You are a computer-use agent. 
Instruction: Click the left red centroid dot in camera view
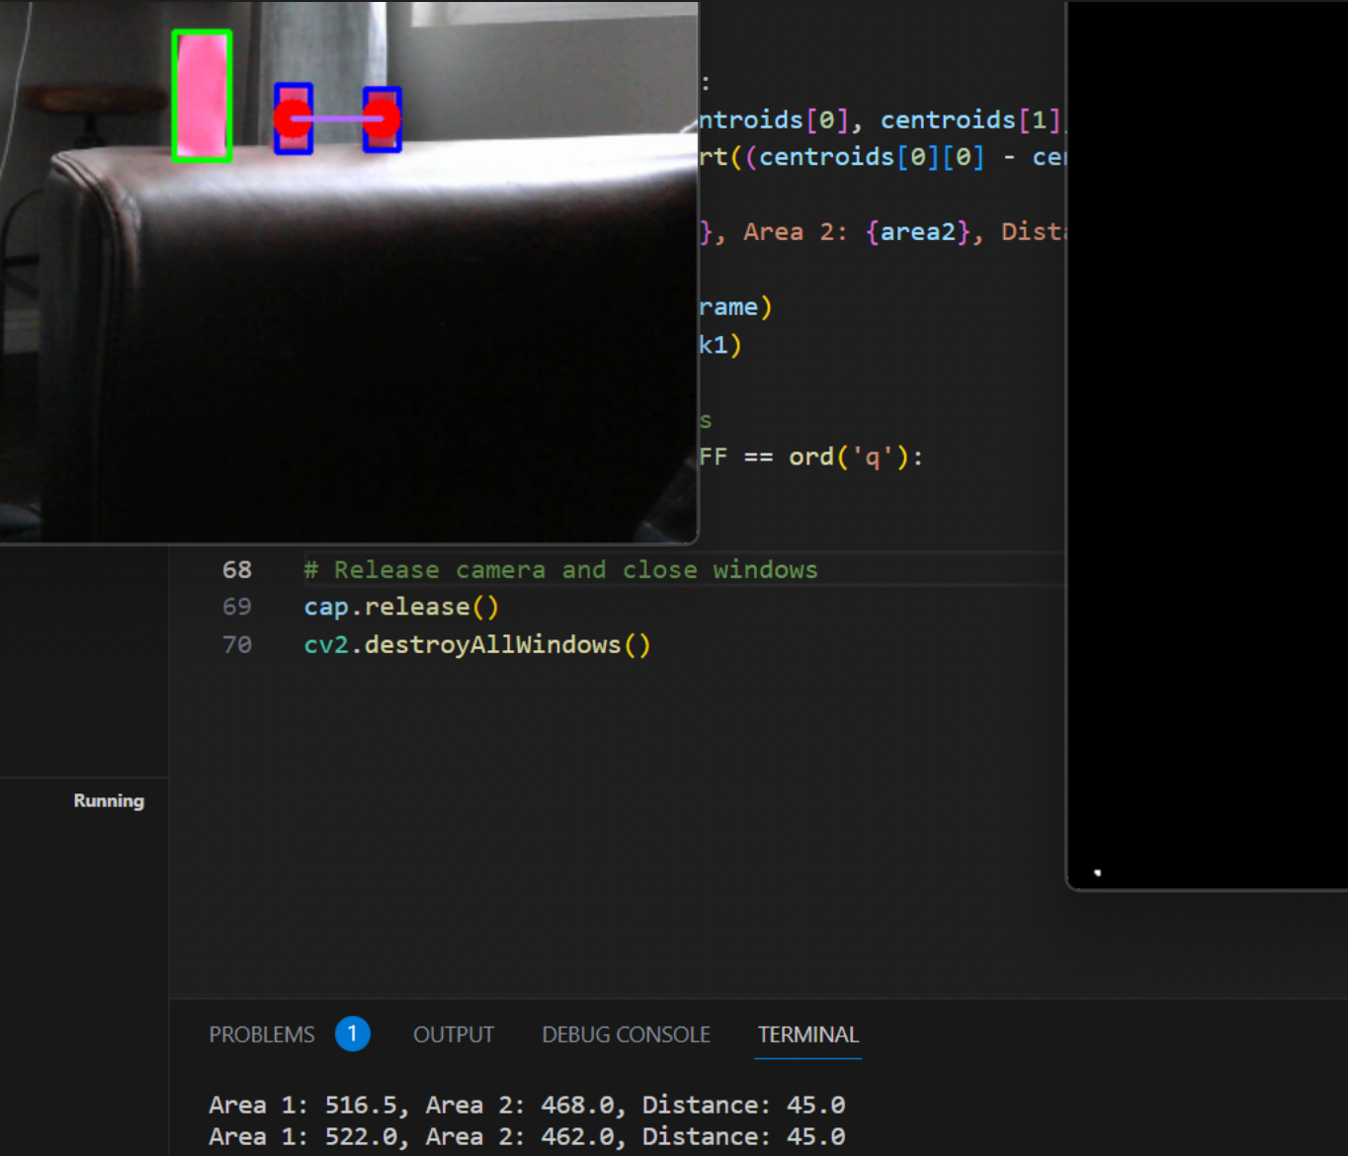(293, 120)
